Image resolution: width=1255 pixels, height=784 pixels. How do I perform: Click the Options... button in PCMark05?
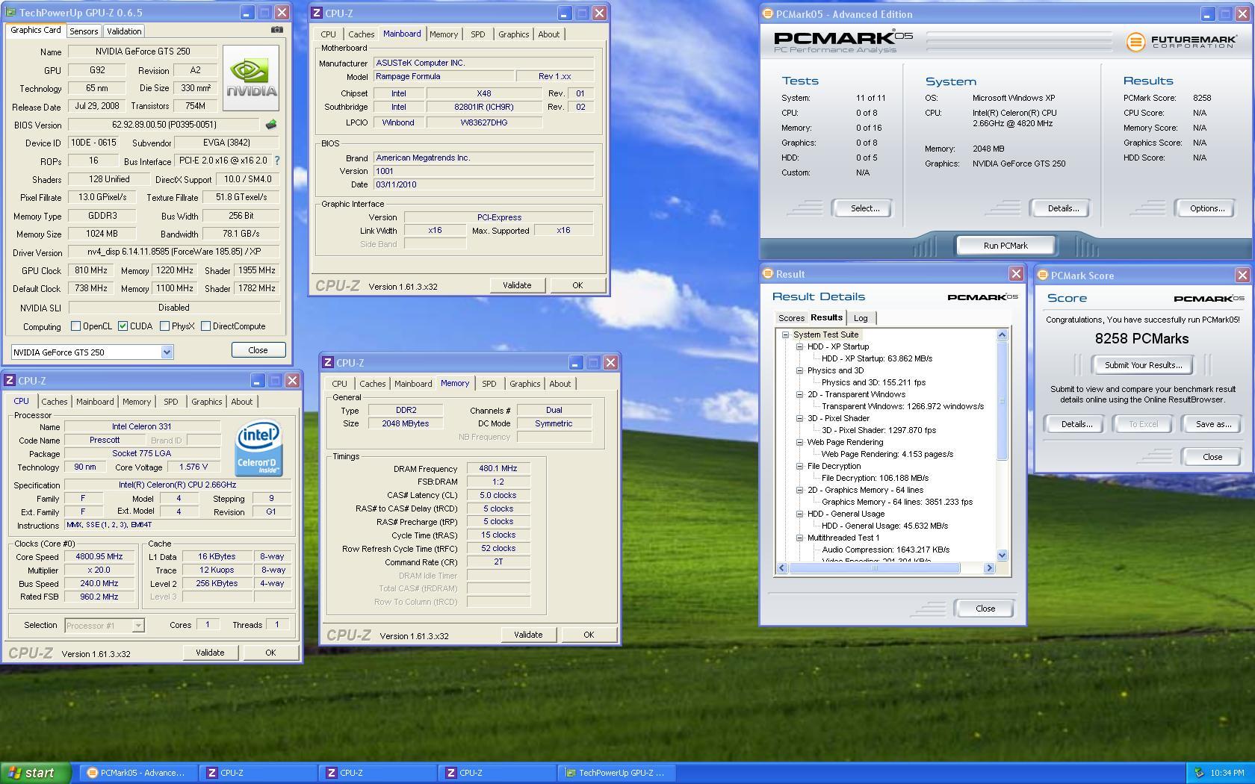coord(1207,208)
